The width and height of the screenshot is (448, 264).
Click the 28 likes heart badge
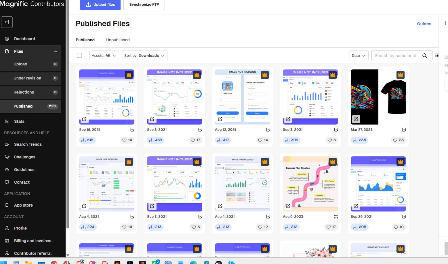399,140
